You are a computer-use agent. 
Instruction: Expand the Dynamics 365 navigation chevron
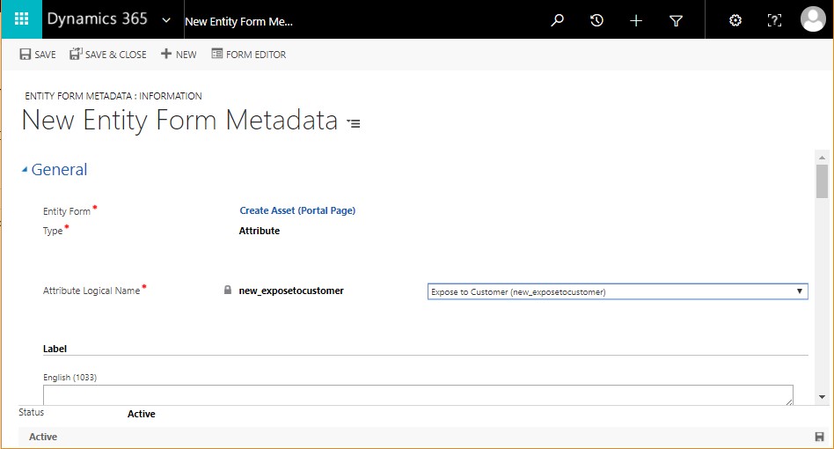tap(166, 20)
